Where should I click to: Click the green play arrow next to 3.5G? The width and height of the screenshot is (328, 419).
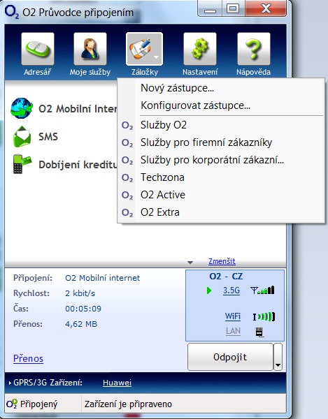click(209, 291)
